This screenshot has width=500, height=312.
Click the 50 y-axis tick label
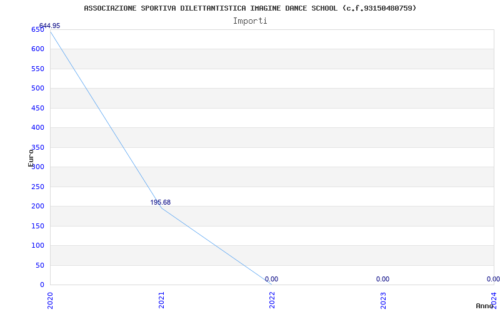click(39, 266)
